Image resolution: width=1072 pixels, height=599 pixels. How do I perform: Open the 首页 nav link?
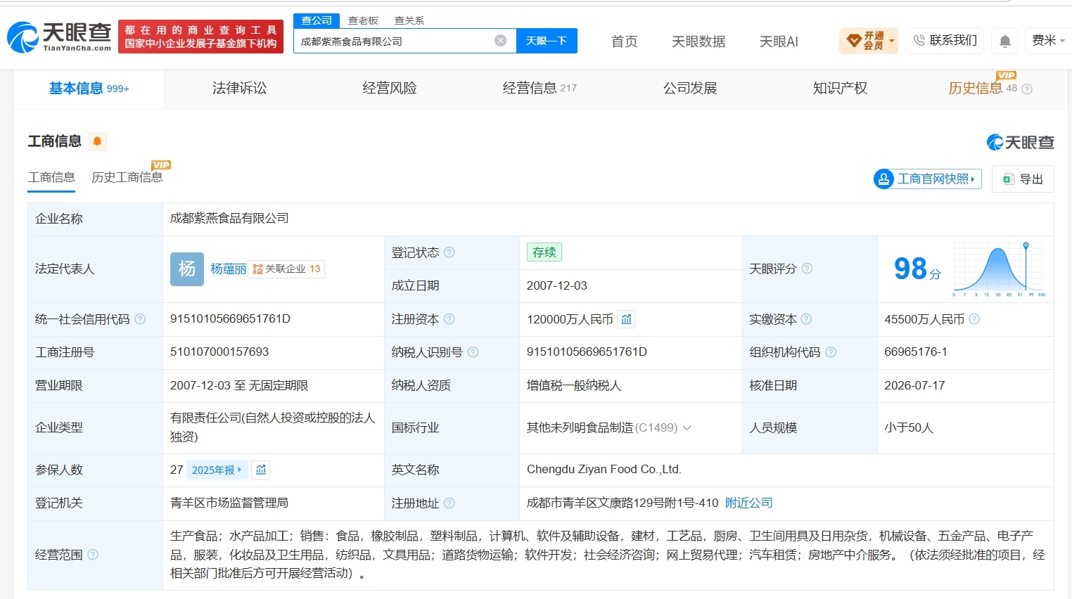(624, 41)
